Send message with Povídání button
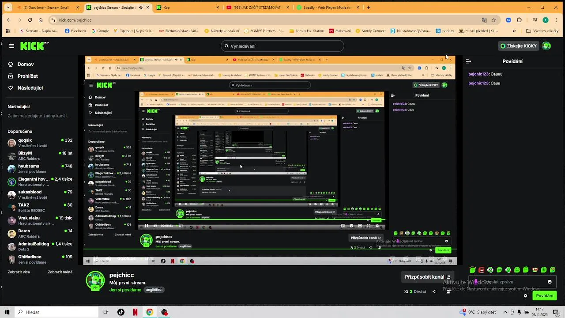 [x=545, y=296]
